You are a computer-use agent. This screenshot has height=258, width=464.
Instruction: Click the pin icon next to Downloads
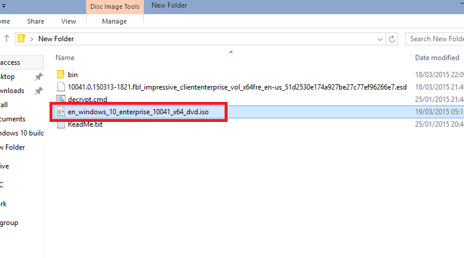(x=38, y=91)
